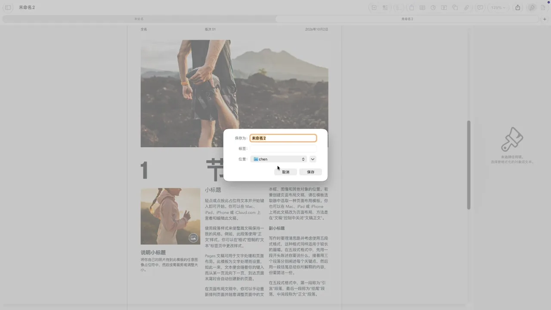Click the 取消 button
Image resolution: width=551 pixels, height=310 pixels.
(x=286, y=172)
